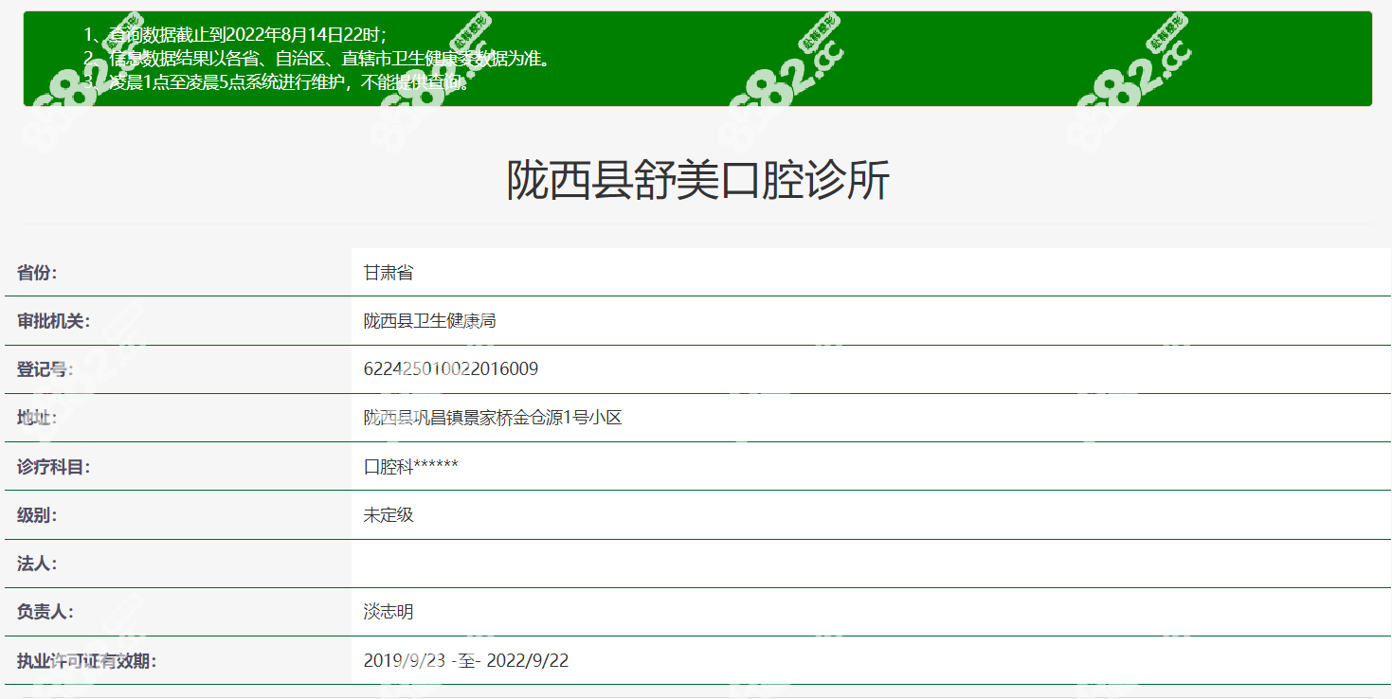Select the 法人 label
The height and width of the screenshot is (699, 1392).
click(37, 564)
